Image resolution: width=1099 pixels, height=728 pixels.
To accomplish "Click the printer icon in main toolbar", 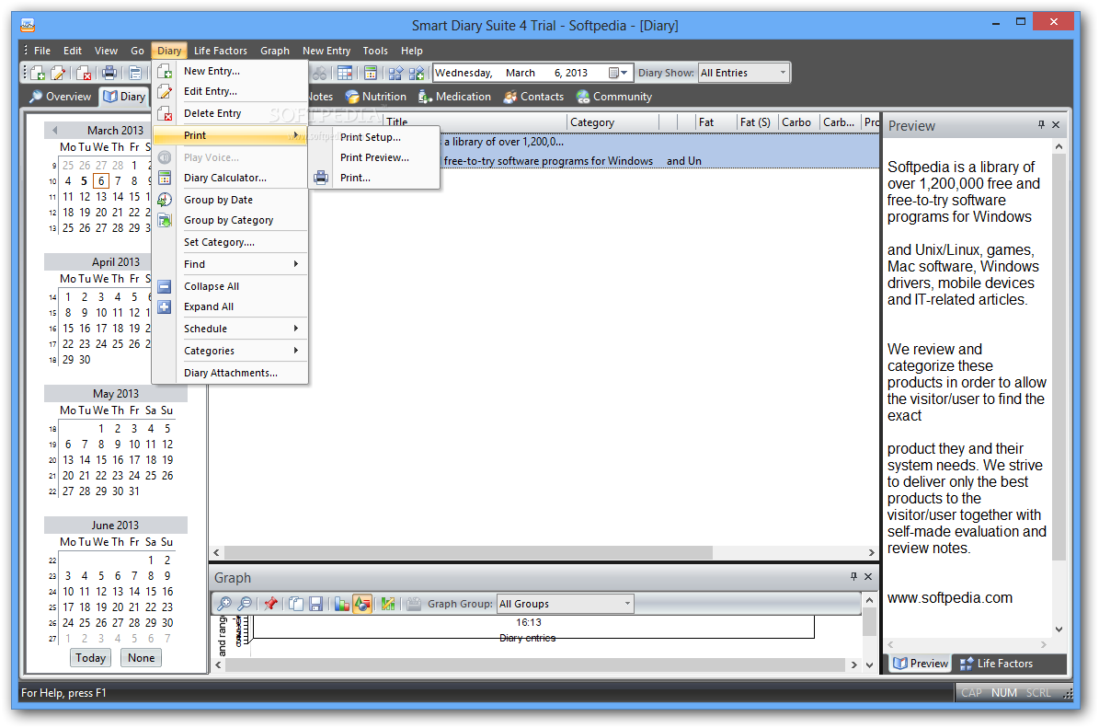I will [x=109, y=73].
